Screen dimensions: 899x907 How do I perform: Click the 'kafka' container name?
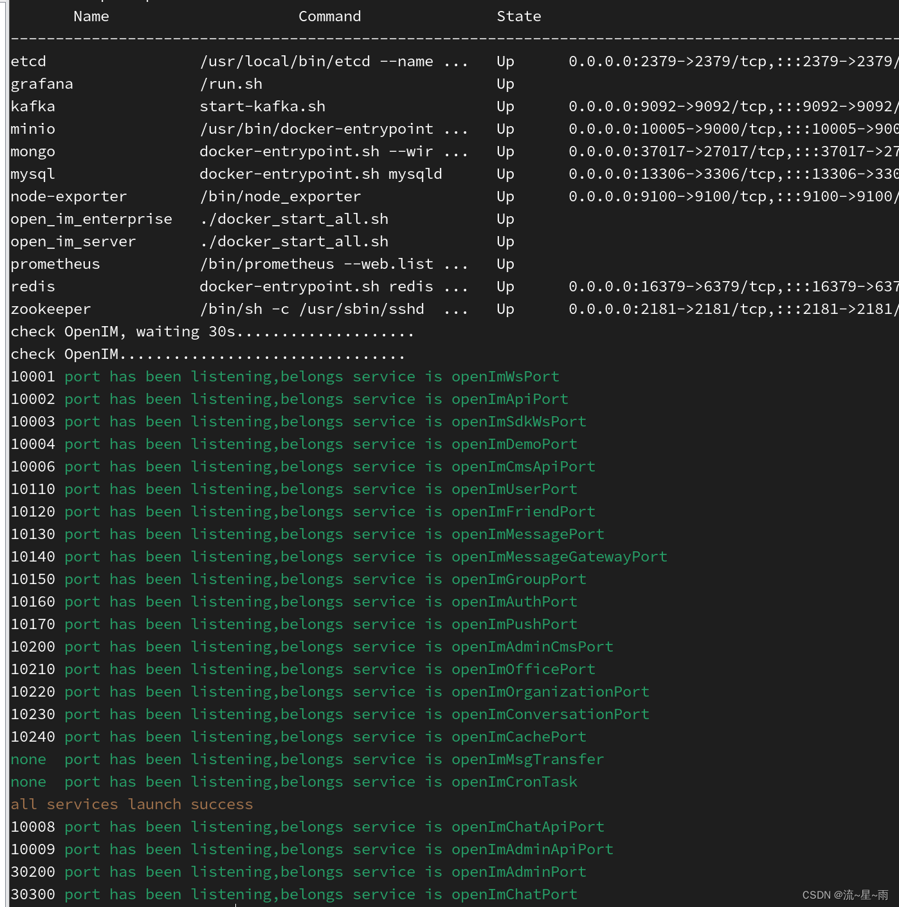[x=33, y=106]
